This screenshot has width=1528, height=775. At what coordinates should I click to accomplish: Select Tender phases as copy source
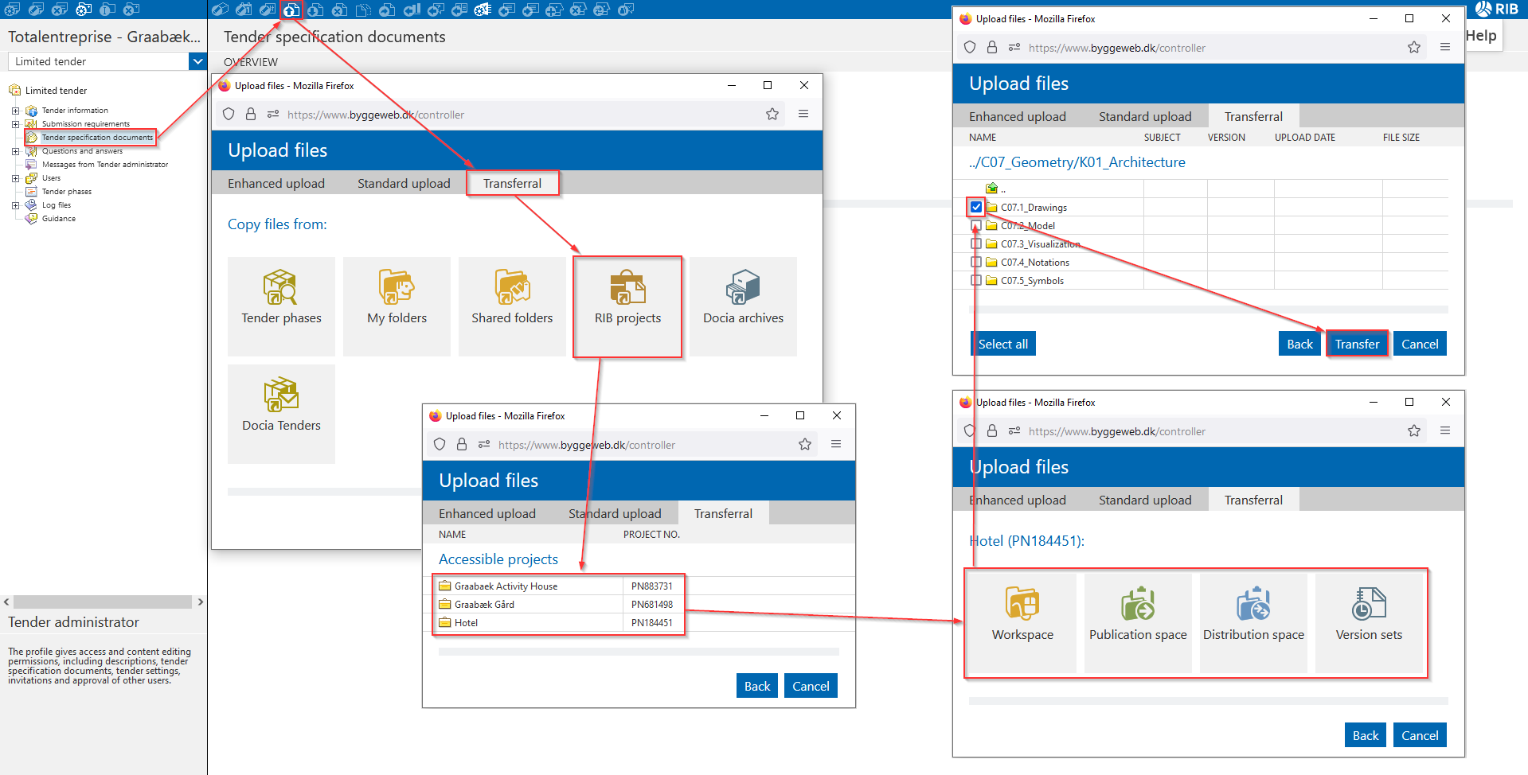[281, 306]
